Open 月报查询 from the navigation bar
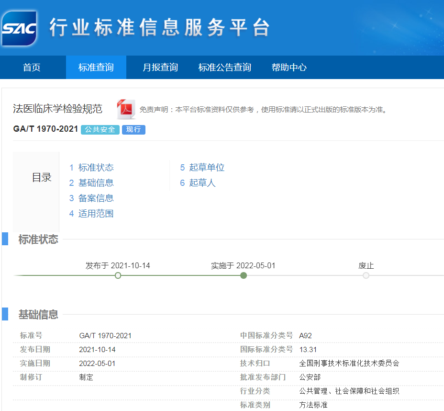The height and width of the screenshot is (411, 444). pyautogui.click(x=160, y=67)
